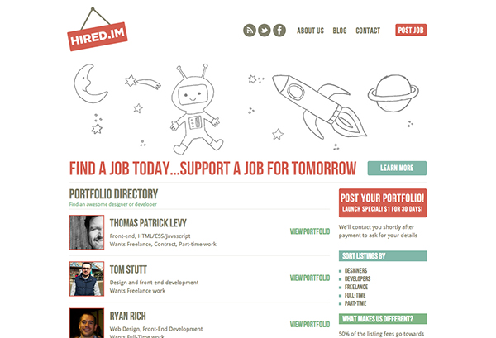Sort listings by Designers
Image resolution: width=496 pixels, height=338 pixels.
pyautogui.click(x=355, y=271)
